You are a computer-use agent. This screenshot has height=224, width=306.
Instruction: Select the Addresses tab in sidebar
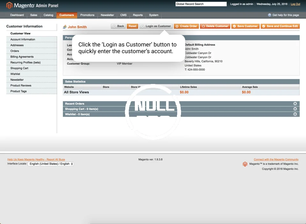coord(17,45)
